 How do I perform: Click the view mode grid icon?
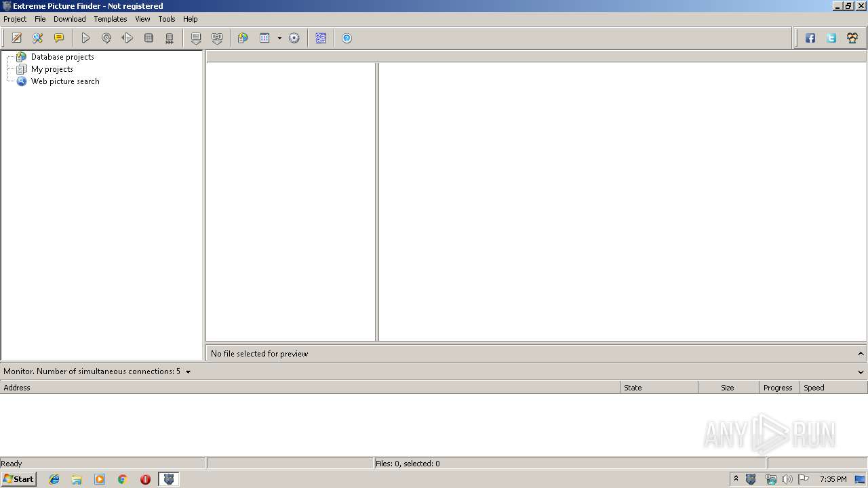[264, 39]
